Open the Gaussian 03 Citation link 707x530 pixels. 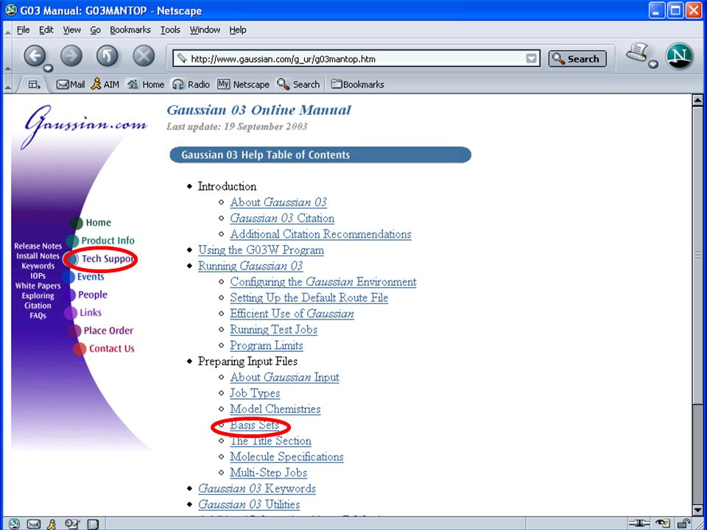coord(282,218)
